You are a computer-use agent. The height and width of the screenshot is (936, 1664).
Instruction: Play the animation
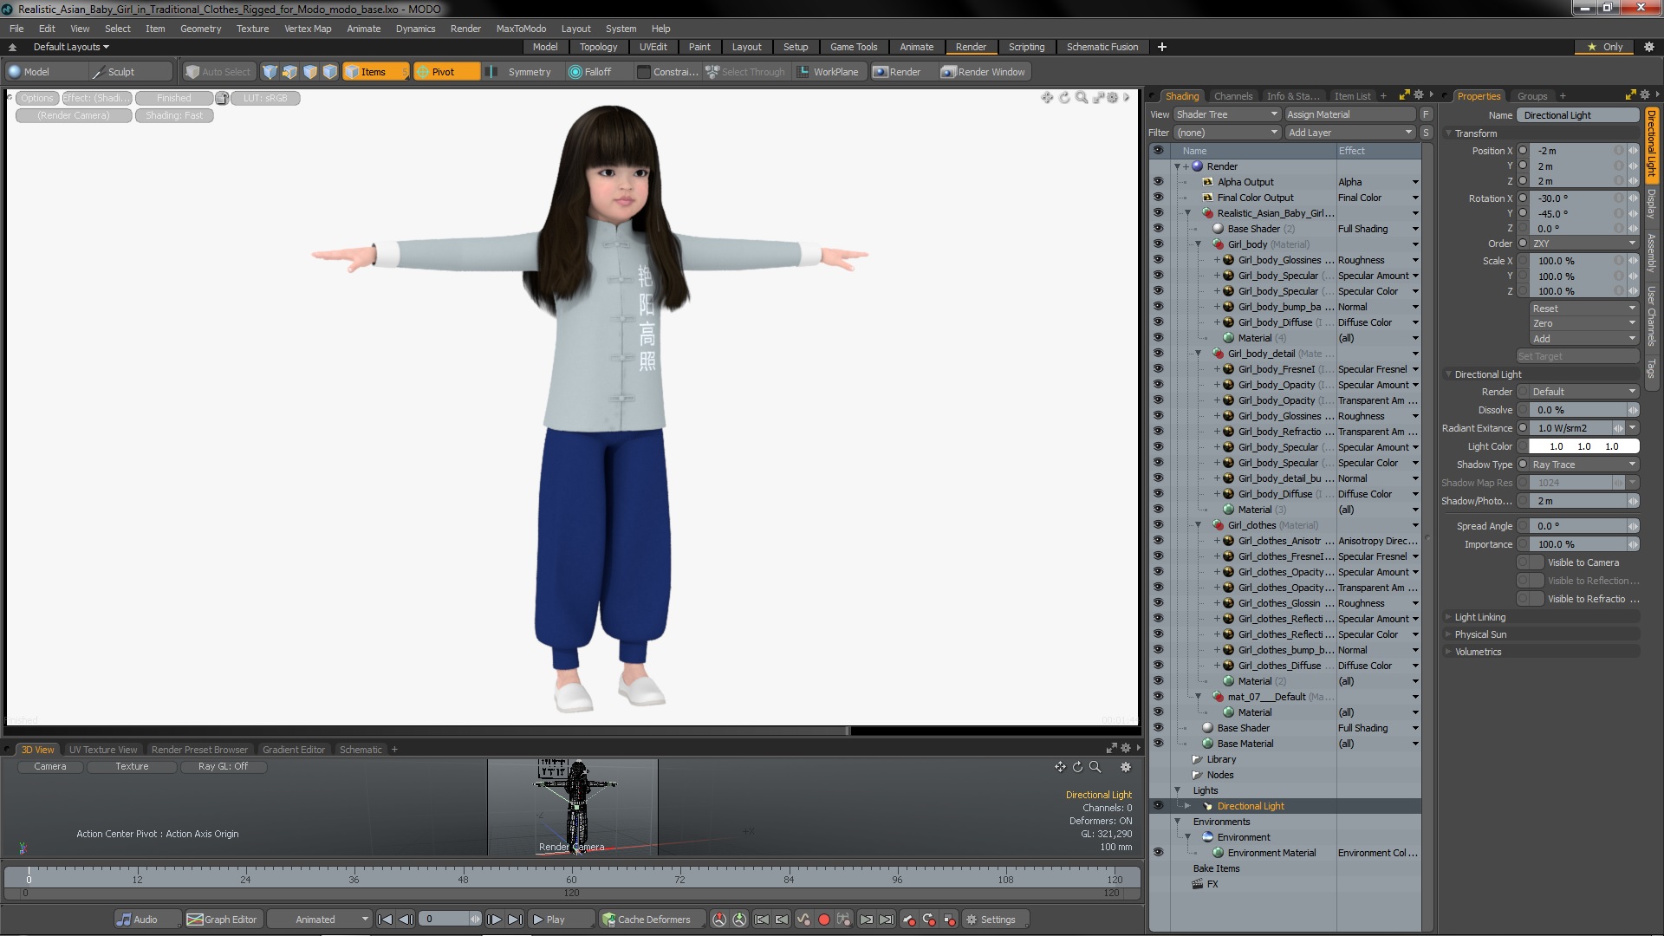[561, 920]
